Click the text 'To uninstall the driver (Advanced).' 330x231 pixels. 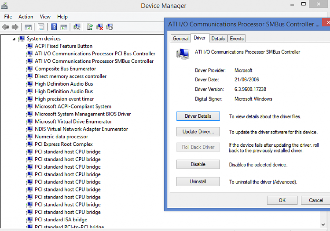(x=263, y=182)
